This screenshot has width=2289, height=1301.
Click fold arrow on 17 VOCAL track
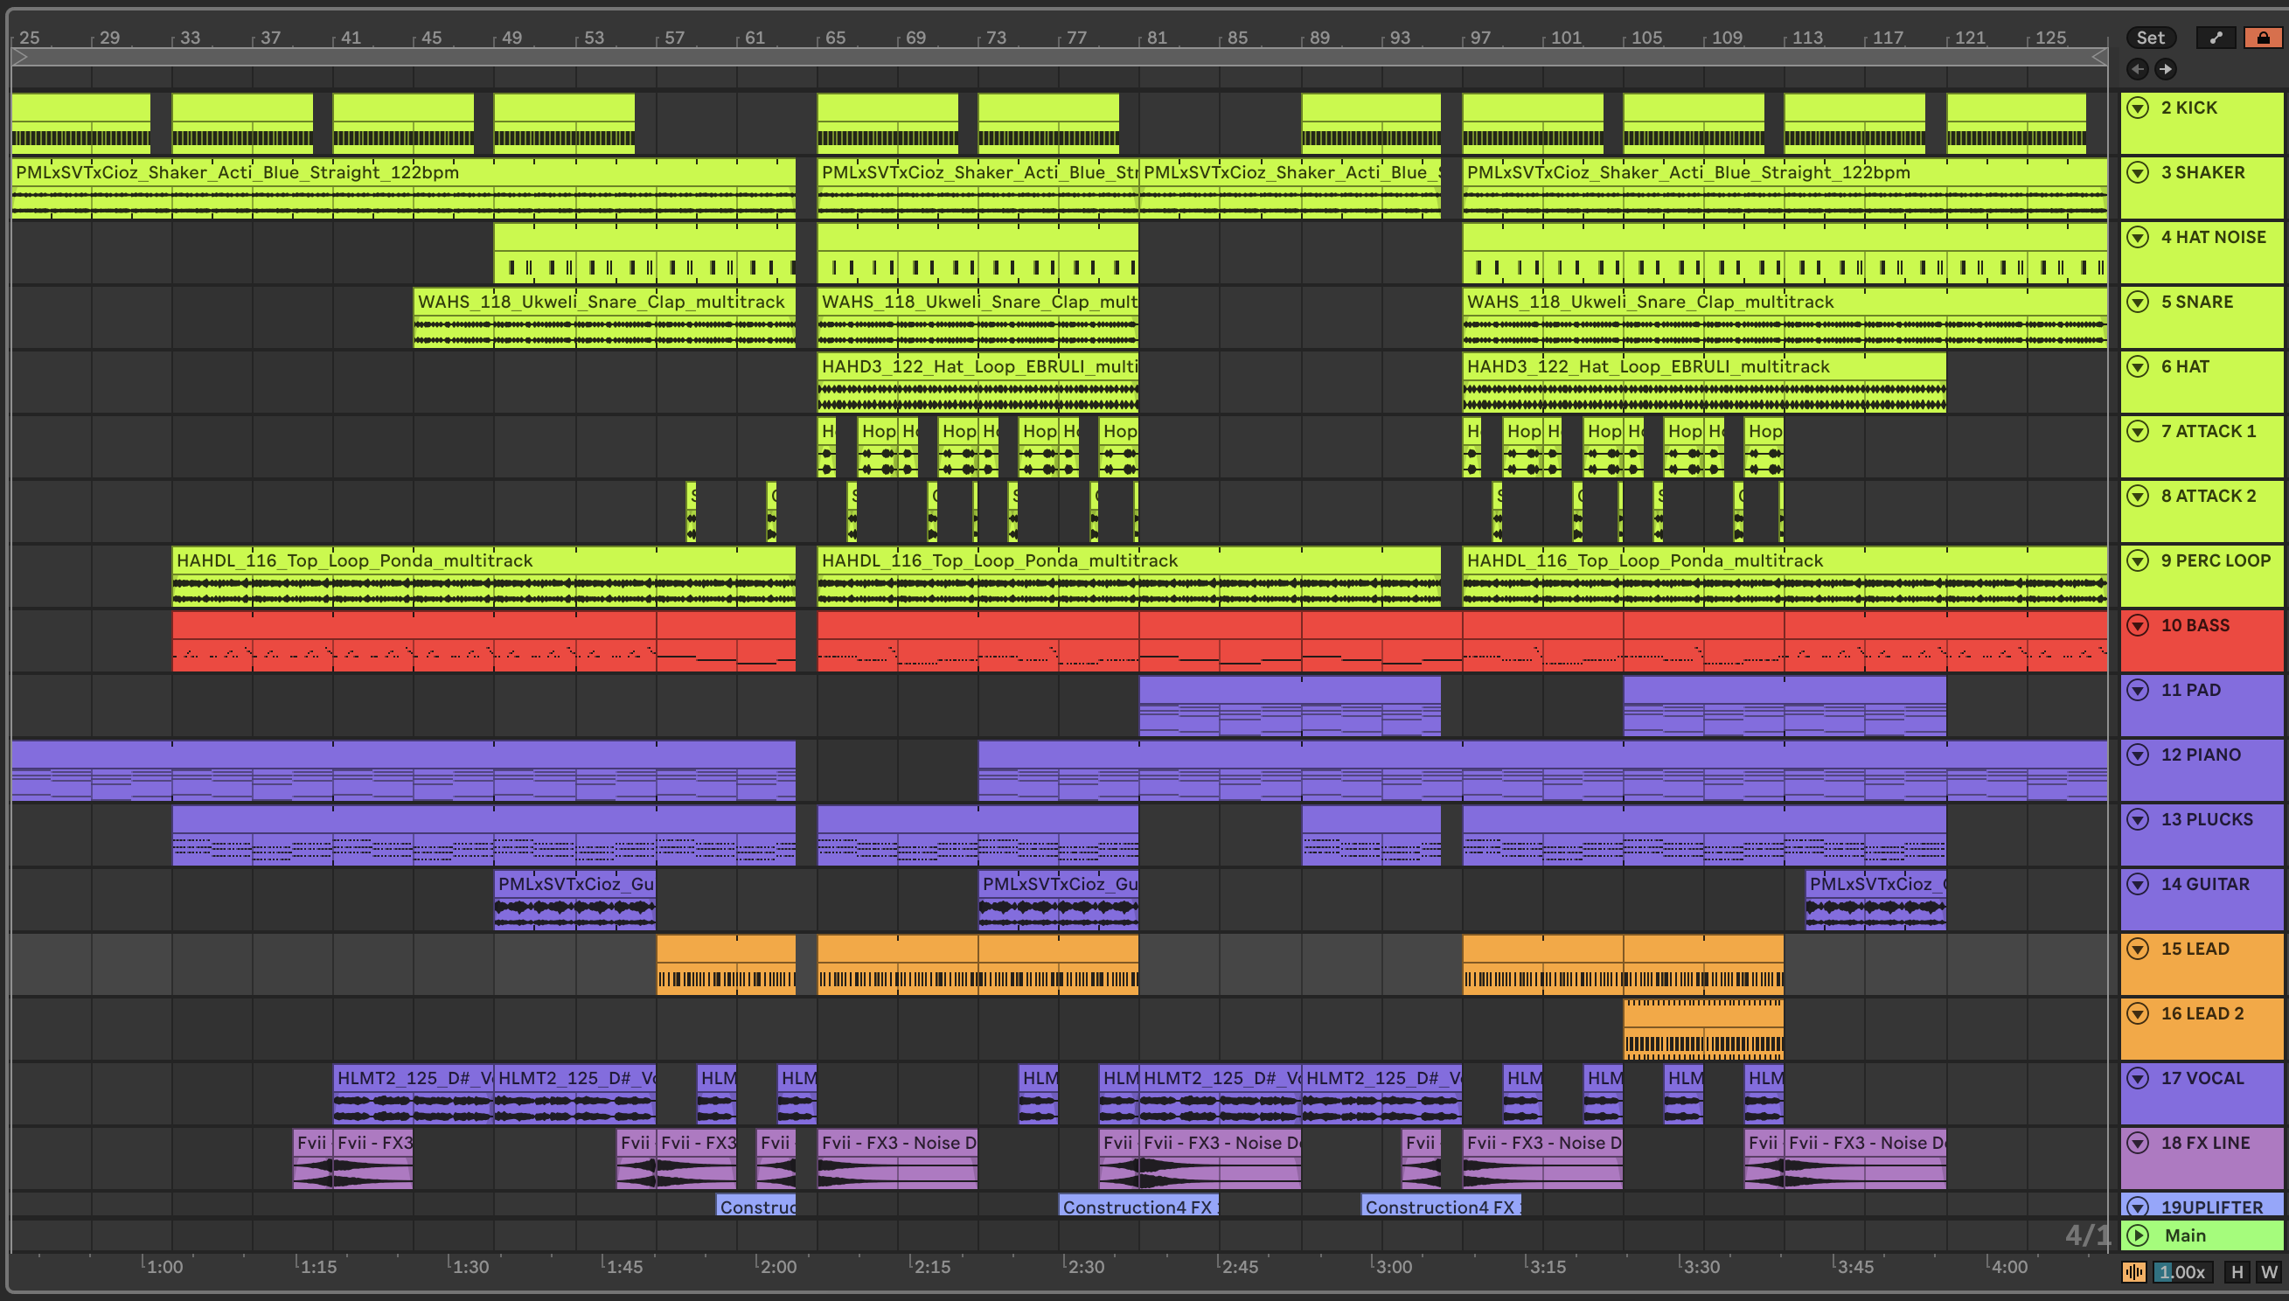tap(2138, 1079)
